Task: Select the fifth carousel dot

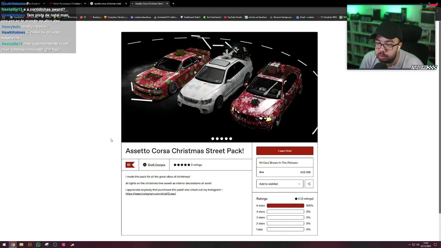Action: tap(230, 139)
